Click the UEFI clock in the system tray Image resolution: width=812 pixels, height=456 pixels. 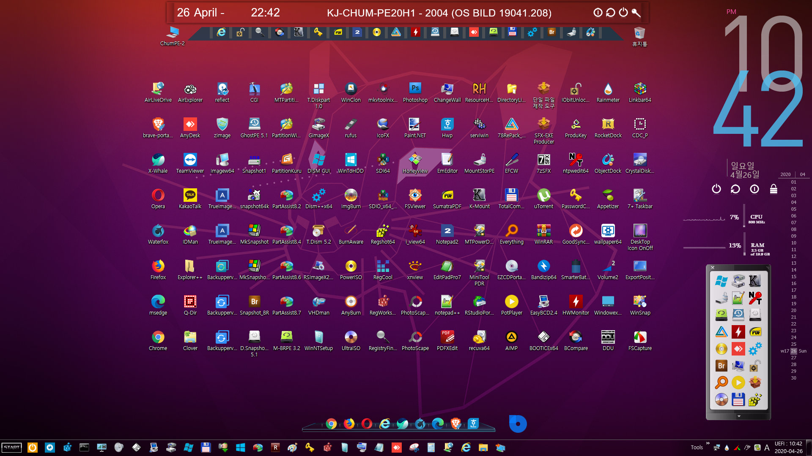click(788, 448)
